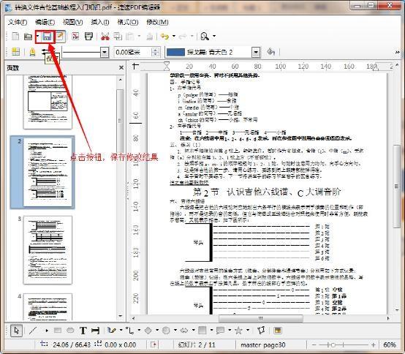Select the page 3 thumbnail
Screen dimensions: 405x354
(x=48, y=250)
